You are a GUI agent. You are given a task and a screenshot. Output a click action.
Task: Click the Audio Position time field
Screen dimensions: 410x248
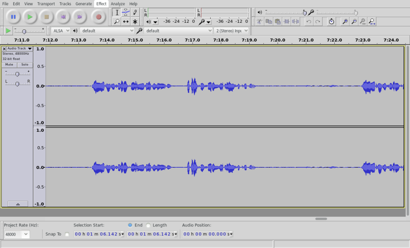[207, 234]
